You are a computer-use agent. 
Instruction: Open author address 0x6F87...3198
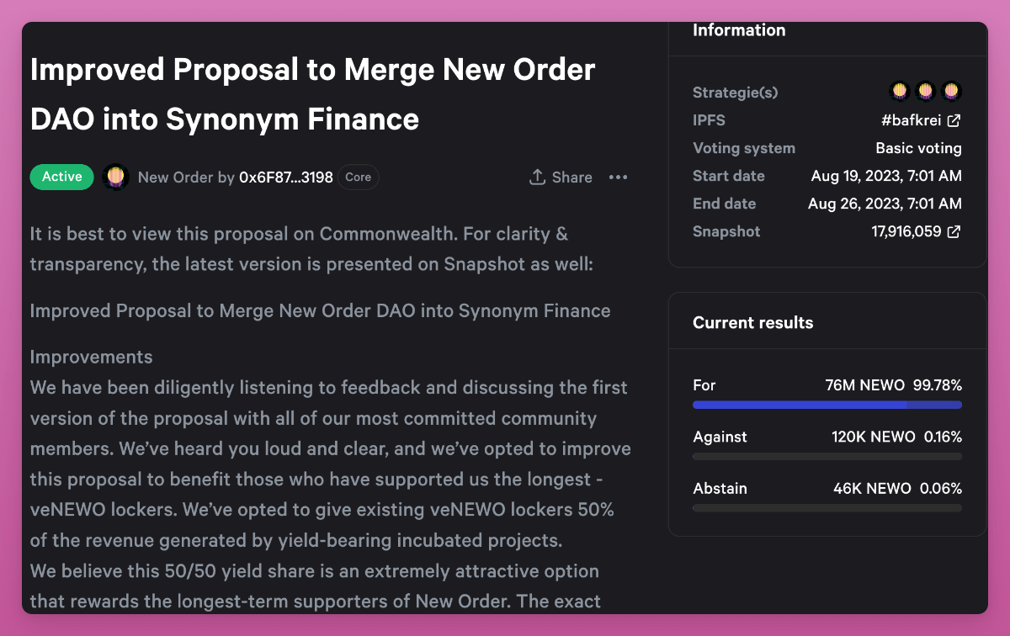tap(286, 178)
